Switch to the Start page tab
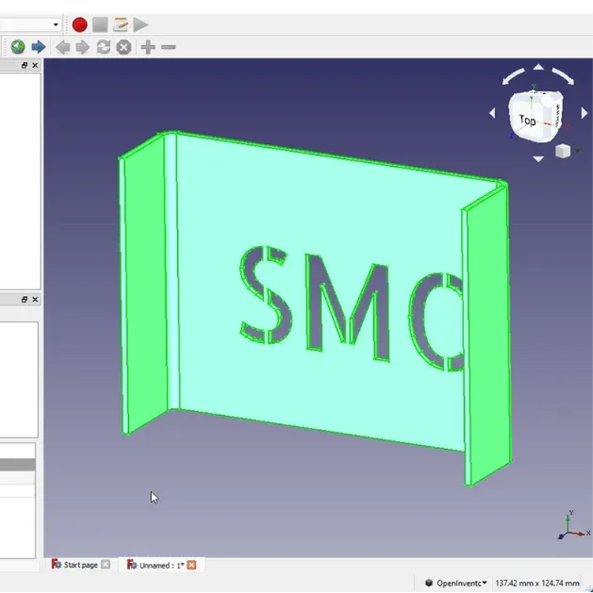The image size is (593, 593). click(x=81, y=565)
